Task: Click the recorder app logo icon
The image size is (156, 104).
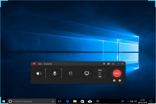Action: 34,64
